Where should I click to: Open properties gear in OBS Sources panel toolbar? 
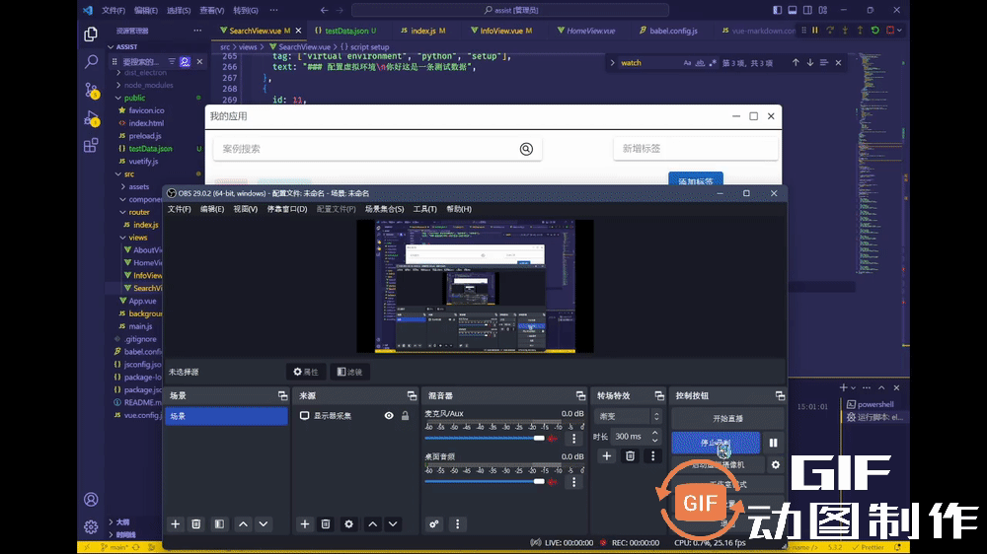348,524
